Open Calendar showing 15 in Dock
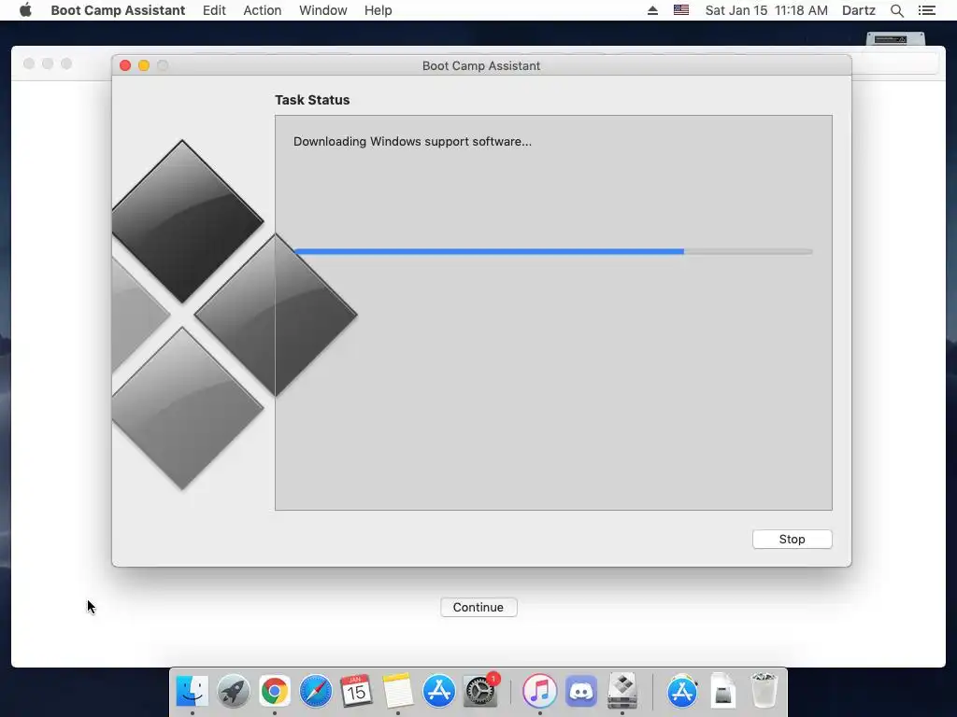 (356, 692)
